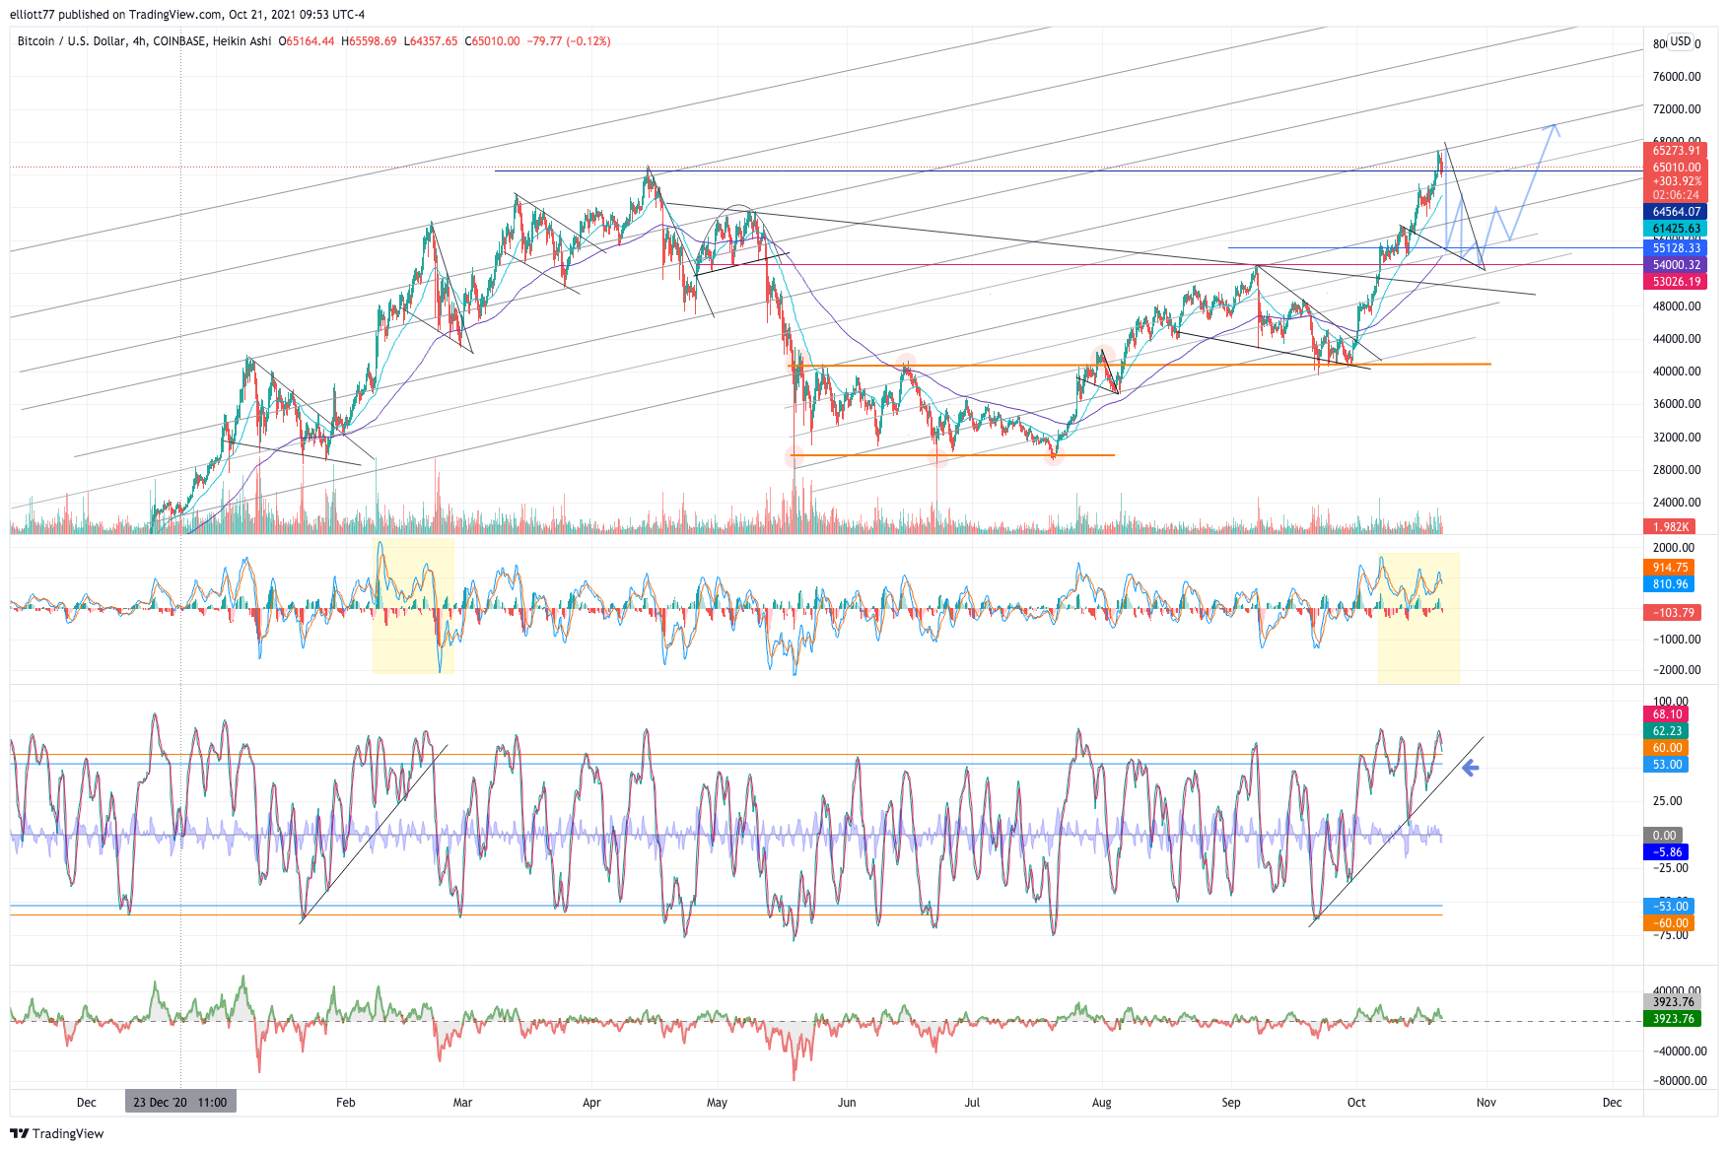This screenshot has height=1151, width=1728.
Task: Click the orange 60.00 level label
Action: point(1666,748)
